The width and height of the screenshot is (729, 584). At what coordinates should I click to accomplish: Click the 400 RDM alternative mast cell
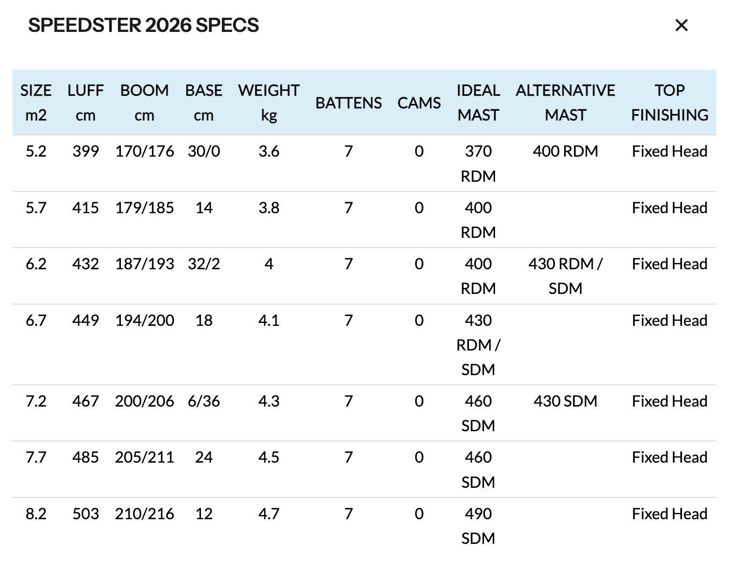point(565,151)
